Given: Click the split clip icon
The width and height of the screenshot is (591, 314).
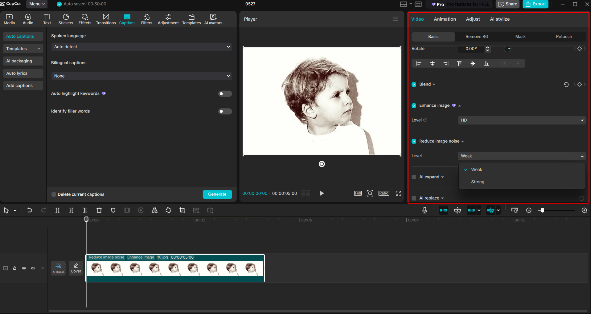Looking at the screenshot, I should tap(57, 210).
